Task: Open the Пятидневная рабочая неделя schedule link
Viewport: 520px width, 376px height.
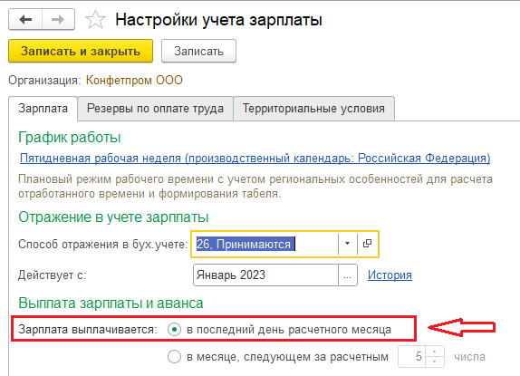Action: point(255,159)
